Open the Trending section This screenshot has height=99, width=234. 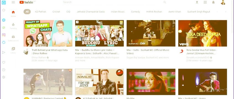point(13,26)
